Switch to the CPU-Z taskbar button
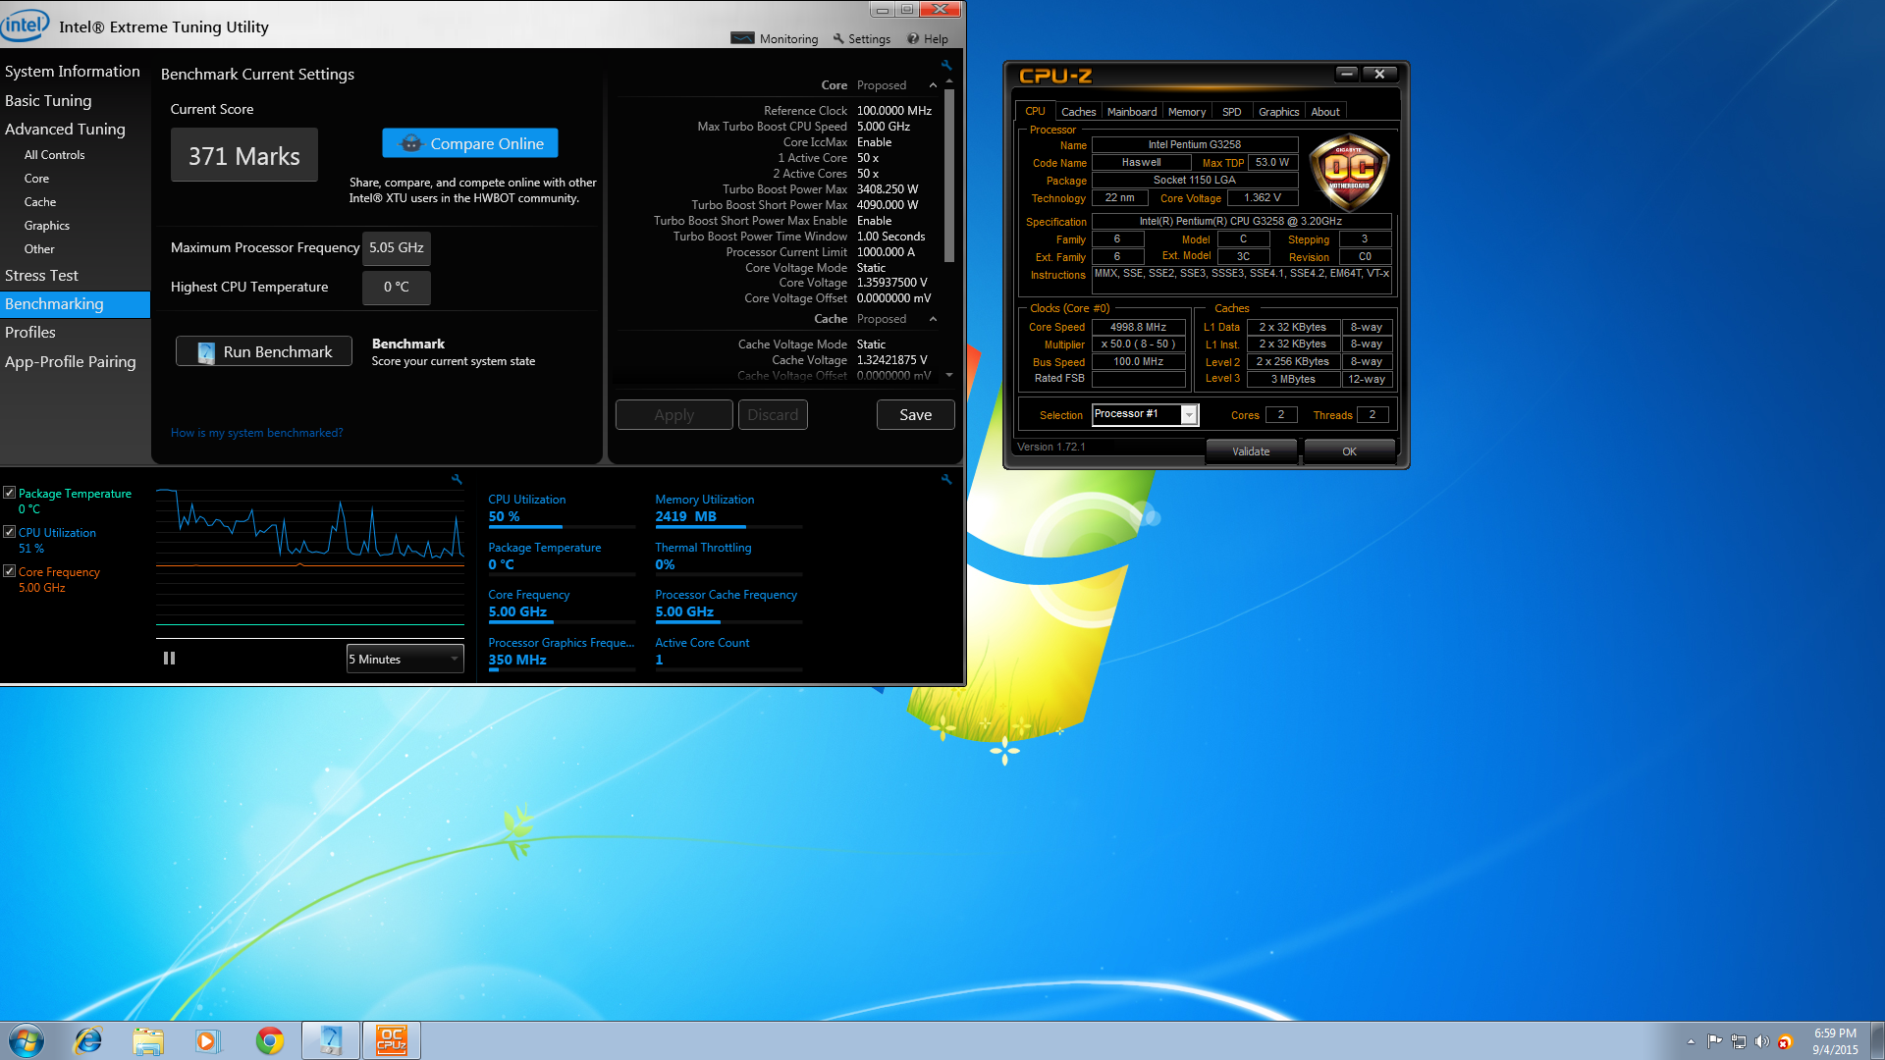The width and height of the screenshot is (1885, 1060). pos(392,1040)
